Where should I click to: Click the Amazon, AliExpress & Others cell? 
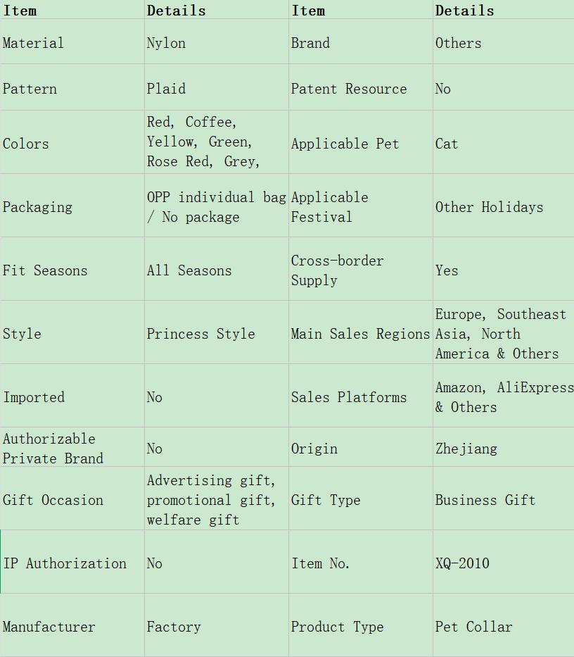[x=504, y=396]
